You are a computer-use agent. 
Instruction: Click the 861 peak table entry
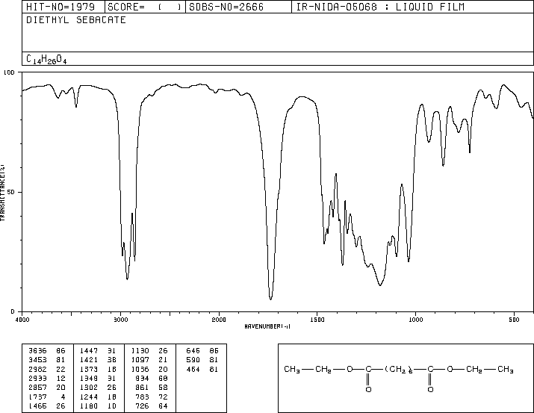152,388
